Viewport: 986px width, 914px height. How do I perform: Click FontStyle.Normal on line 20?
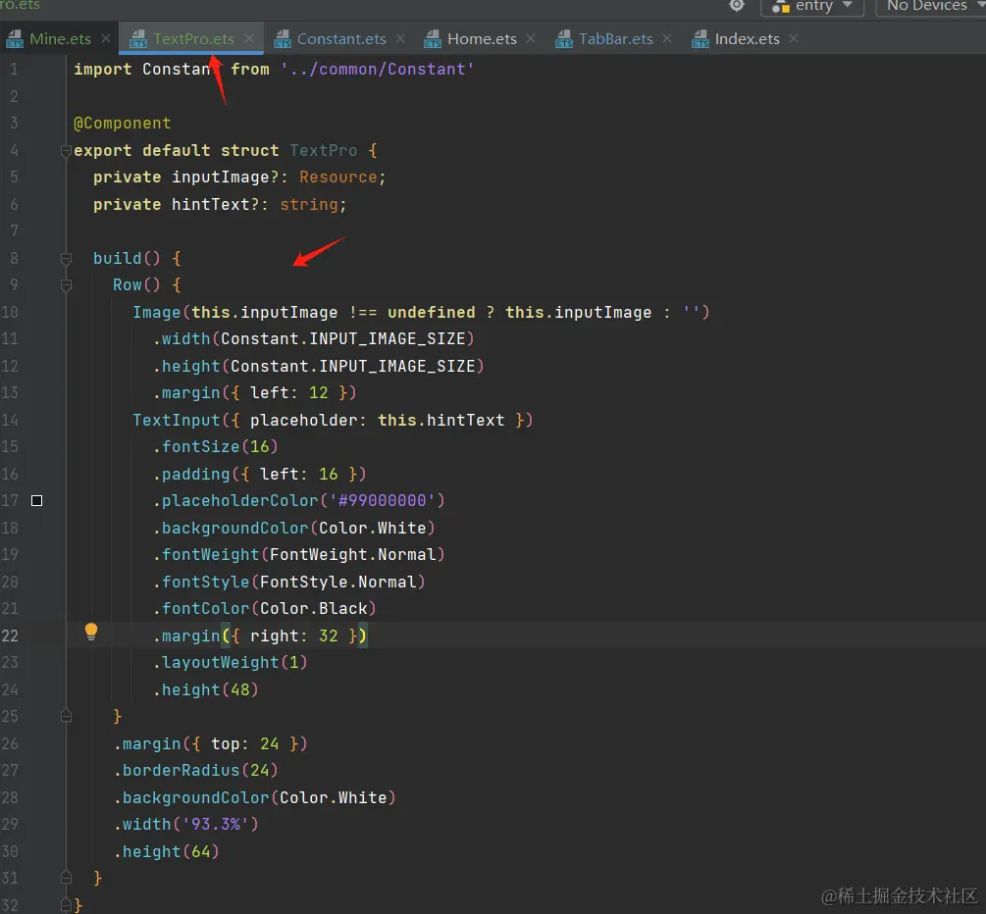pyautogui.click(x=338, y=583)
